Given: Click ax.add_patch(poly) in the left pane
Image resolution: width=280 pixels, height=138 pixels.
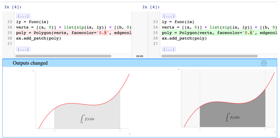Looking at the screenshot, I should pos(39,38).
